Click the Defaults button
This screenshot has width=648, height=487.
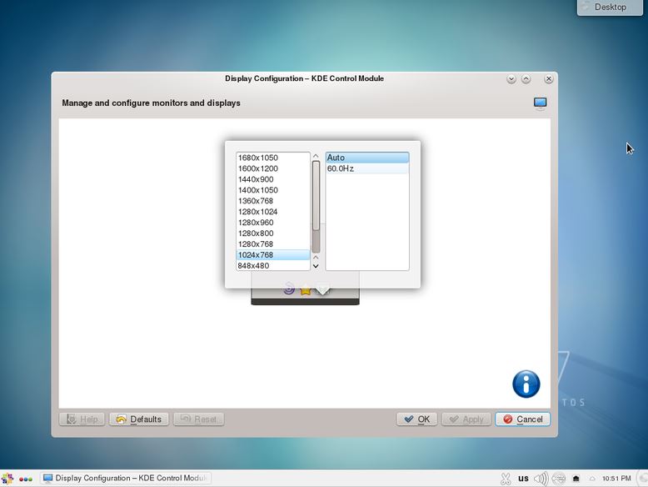point(139,419)
